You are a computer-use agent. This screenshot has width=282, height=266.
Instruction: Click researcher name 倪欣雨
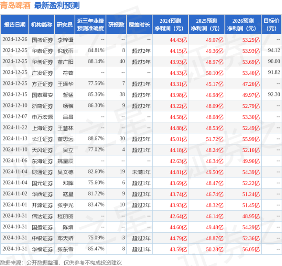coord(65,51)
